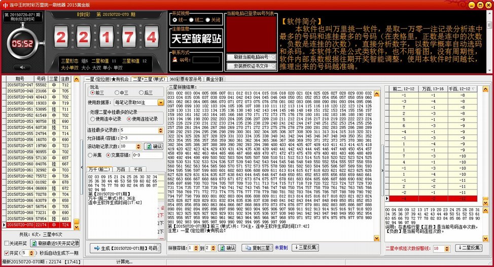Open the 黄金分割 tab

tap(214, 79)
